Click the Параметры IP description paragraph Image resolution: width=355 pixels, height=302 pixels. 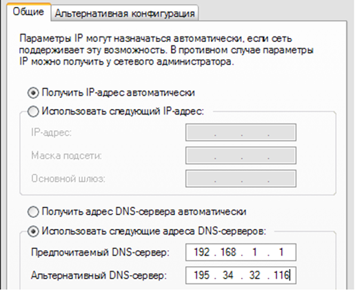coord(166,50)
